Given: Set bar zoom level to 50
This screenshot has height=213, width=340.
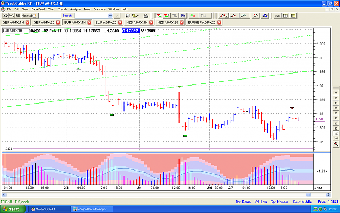Looking at the screenshot, I should [336, 108].
